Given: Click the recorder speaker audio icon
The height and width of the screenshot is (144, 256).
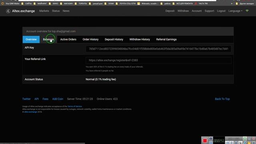Looking at the screenshot, I should [x=227, y=143].
